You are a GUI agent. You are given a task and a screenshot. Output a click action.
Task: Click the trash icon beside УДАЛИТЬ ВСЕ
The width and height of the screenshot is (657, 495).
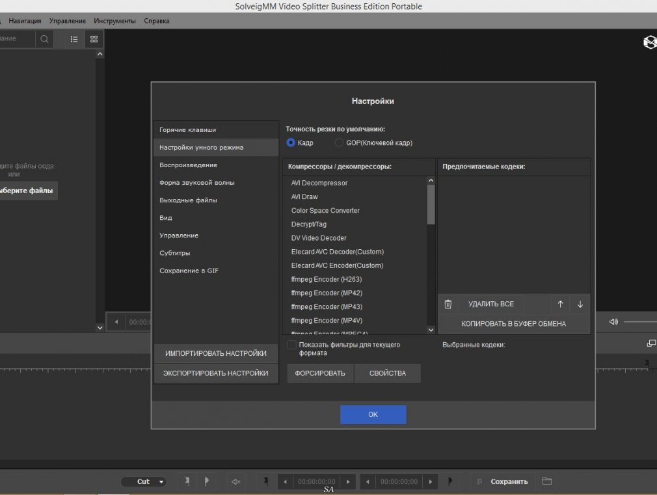[x=448, y=304]
